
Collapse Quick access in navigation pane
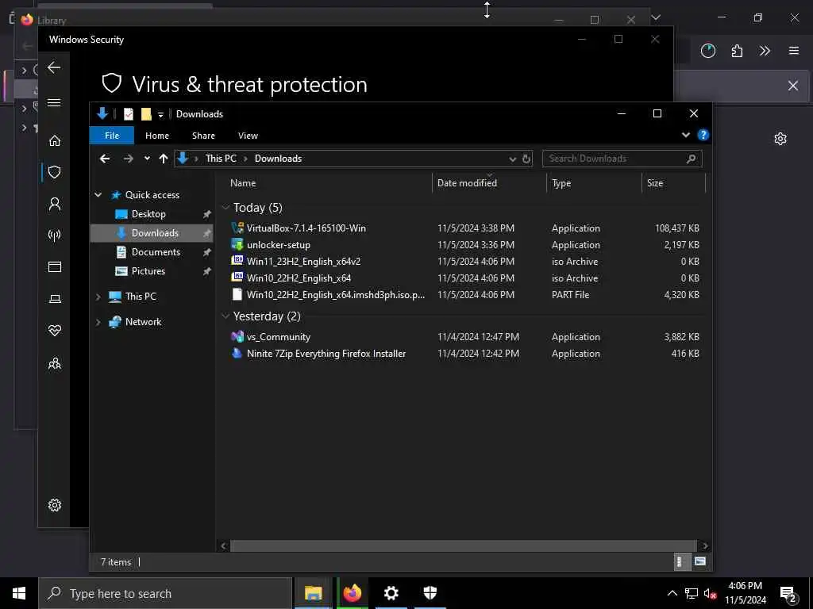coord(98,195)
